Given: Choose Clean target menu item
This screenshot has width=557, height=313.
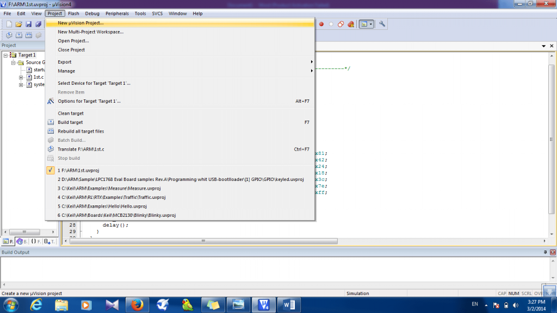Looking at the screenshot, I should click(180, 113).
